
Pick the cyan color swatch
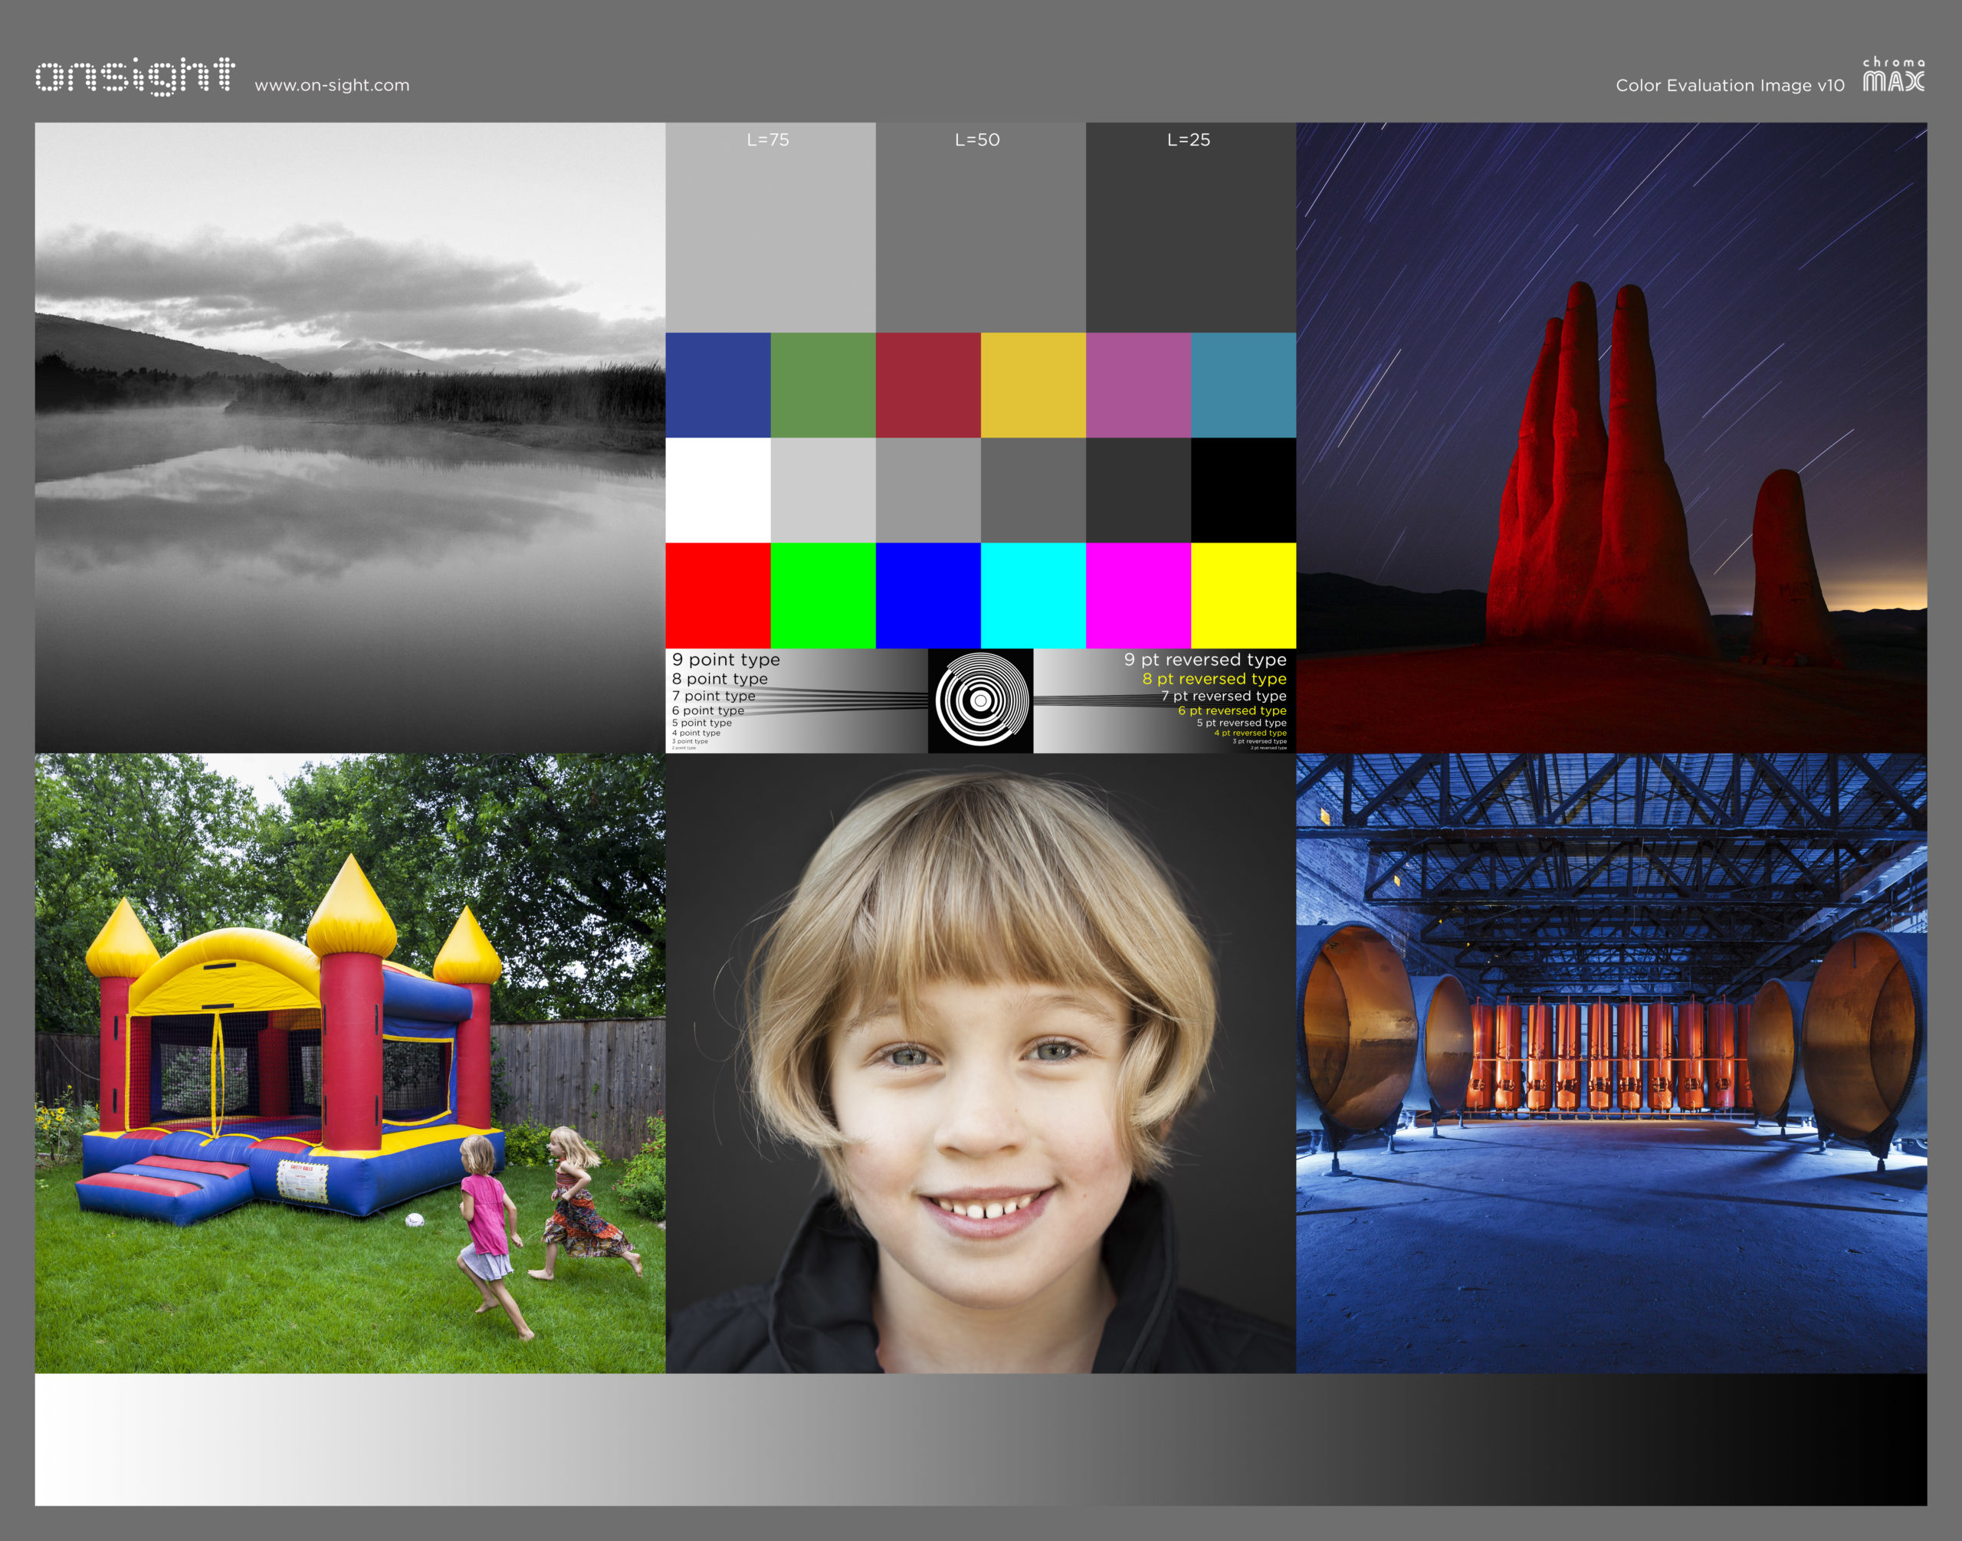(1032, 595)
